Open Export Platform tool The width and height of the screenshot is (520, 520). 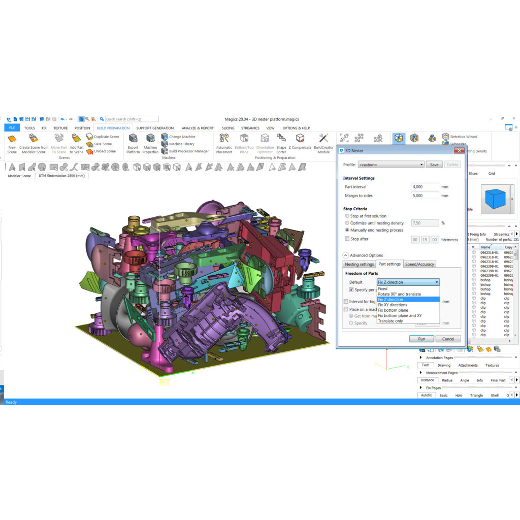133,144
